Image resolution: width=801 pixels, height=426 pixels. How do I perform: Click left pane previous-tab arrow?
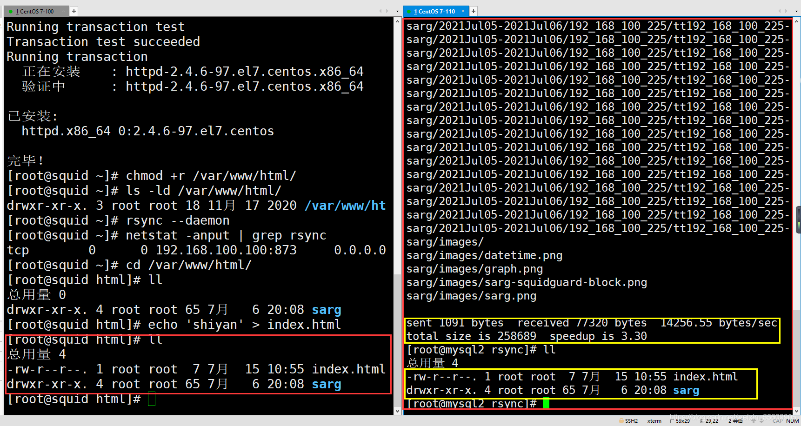[x=380, y=11]
